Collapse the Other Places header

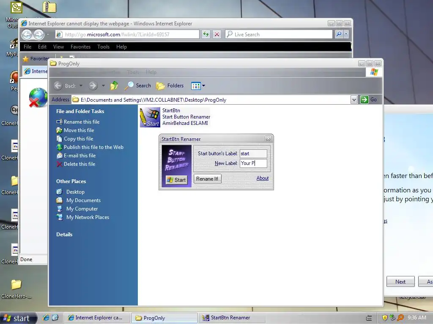tap(71, 181)
